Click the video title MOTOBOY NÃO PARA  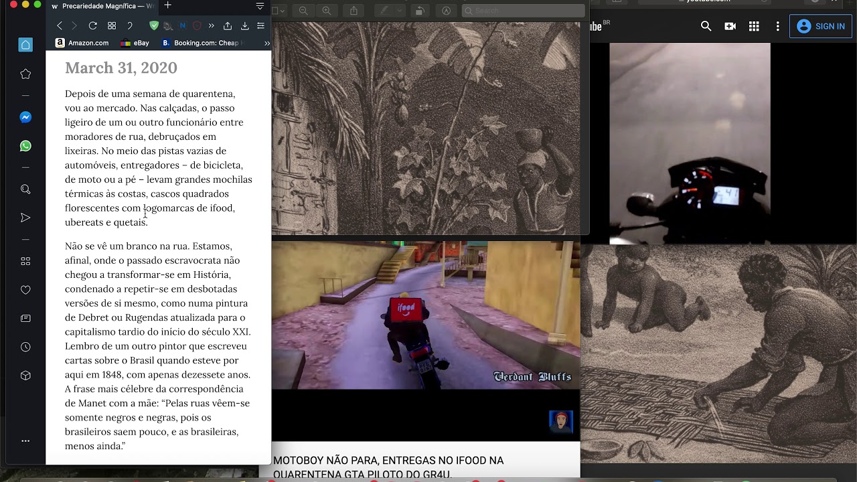tap(388, 467)
